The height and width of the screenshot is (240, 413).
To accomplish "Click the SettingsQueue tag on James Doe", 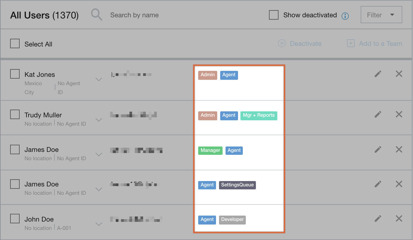I will pos(237,185).
